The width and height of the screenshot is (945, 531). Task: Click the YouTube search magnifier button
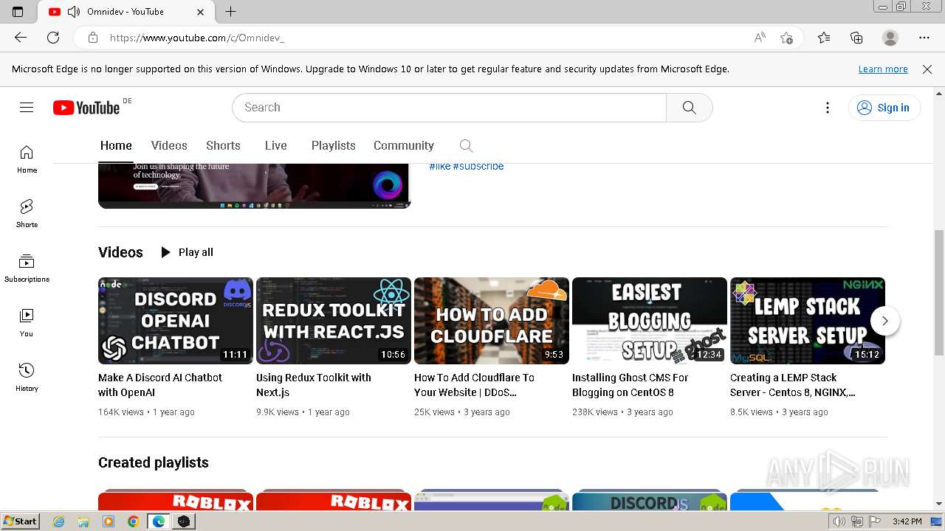coord(689,108)
